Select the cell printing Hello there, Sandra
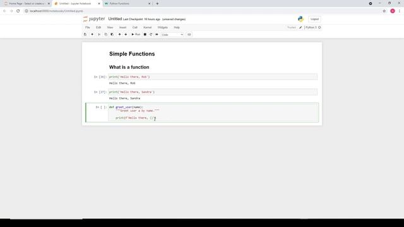404x227 pixels. (x=213, y=92)
